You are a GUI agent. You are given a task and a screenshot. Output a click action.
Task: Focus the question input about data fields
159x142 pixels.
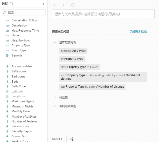103,14
